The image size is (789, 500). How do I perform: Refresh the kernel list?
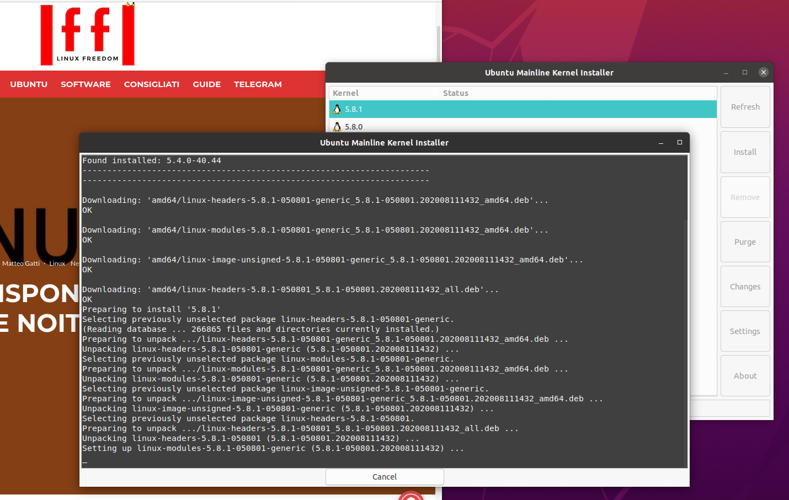pos(745,106)
